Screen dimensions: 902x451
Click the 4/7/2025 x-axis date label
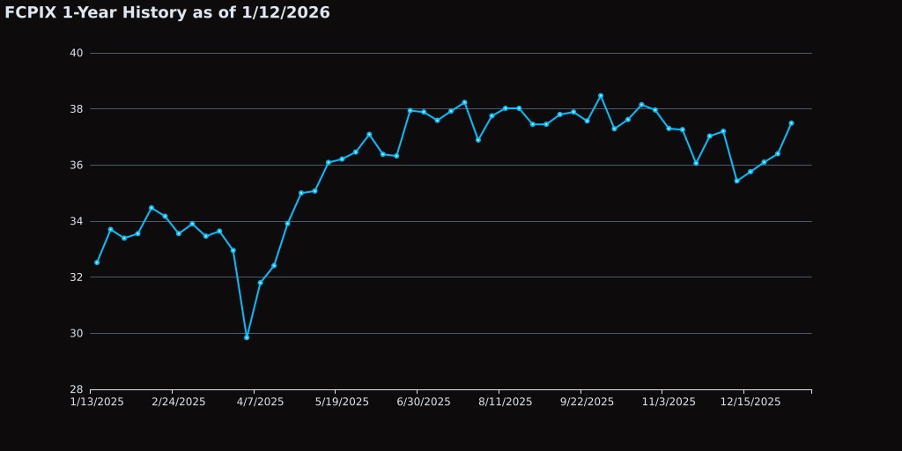pos(260,402)
